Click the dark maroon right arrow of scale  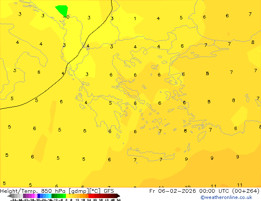point(119,196)
